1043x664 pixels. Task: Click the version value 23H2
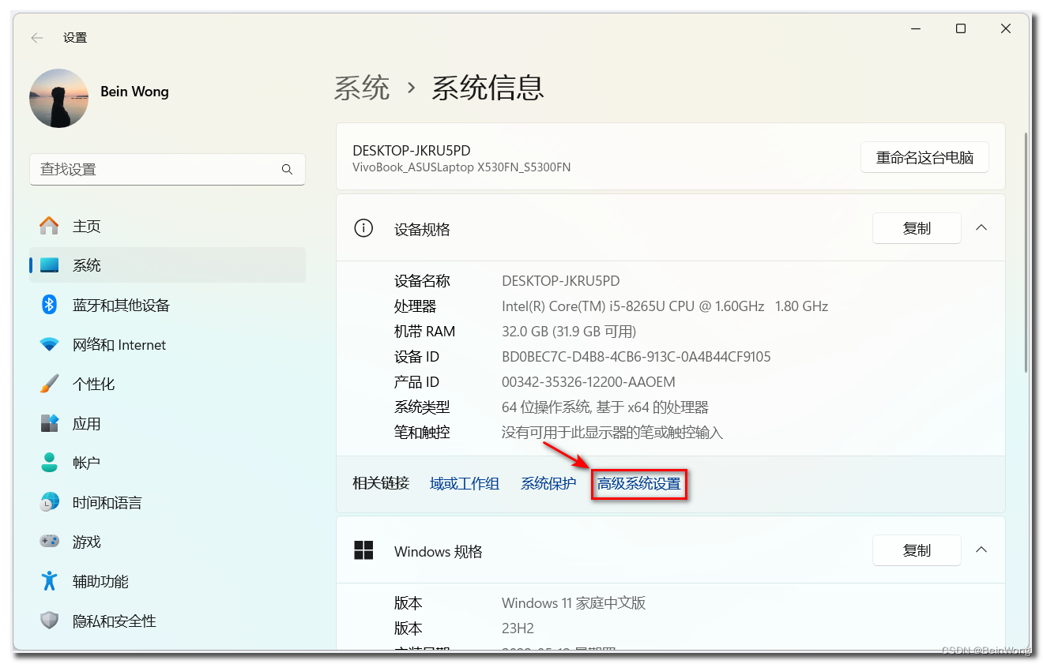tap(518, 628)
